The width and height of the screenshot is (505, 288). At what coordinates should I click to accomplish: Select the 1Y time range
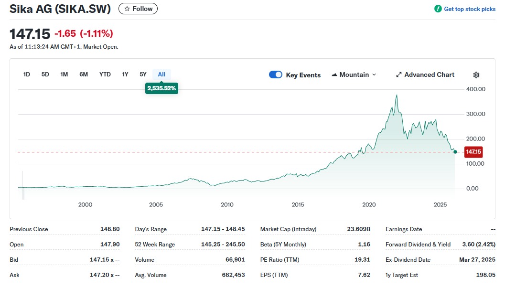pos(125,75)
